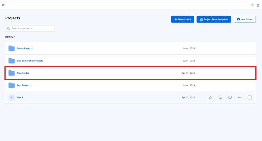The image size is (262, 141).
Task: Select the Demo Projects date Jun 4, 2024
Action: [189, 48]
